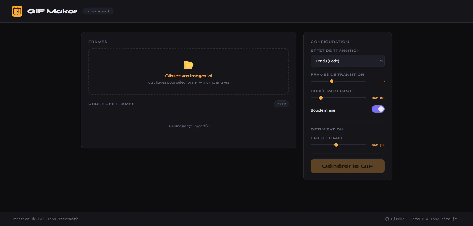Toggle the Boucle infinie switch off
Image resolution: width=473 pixels, height=226 pixels.
(x=378, y=109)
